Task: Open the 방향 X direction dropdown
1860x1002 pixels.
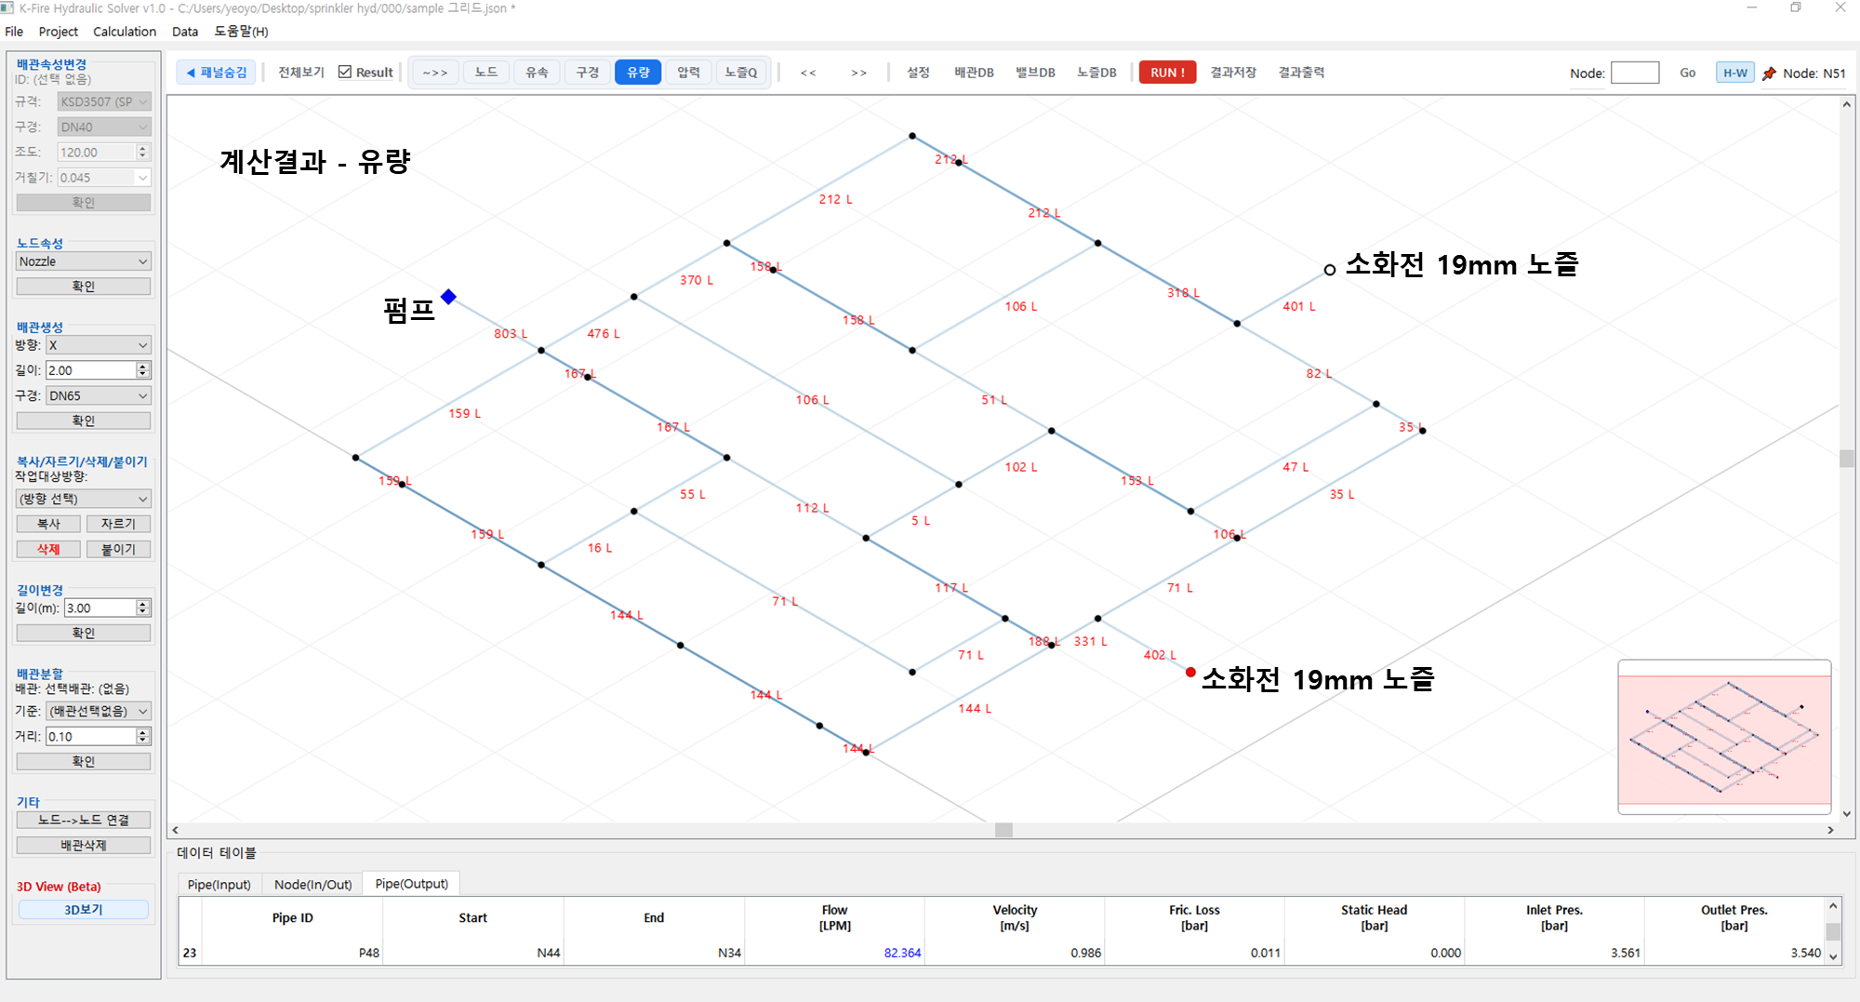Action: click(99, 345)
